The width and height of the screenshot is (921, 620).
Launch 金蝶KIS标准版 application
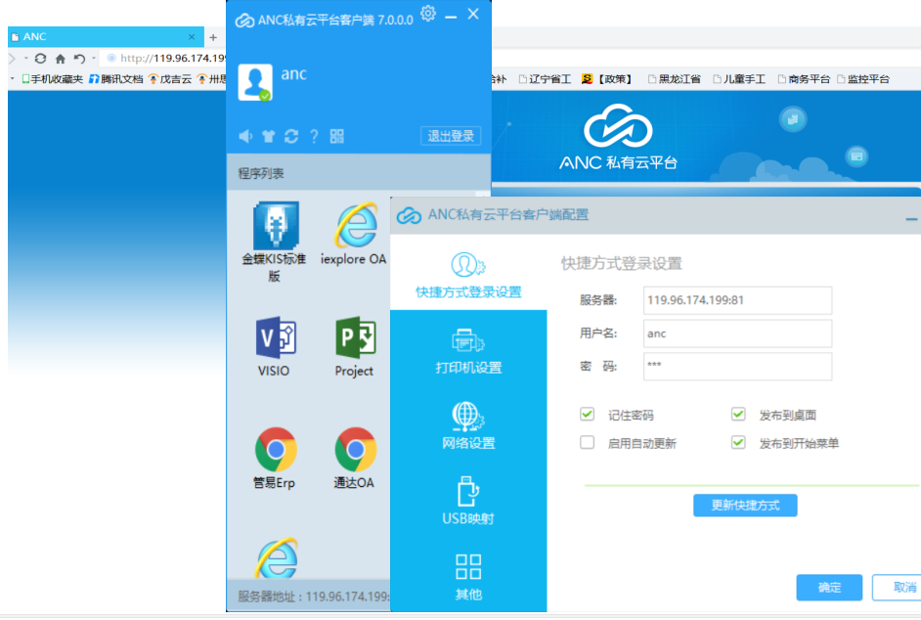click(275, 242)
